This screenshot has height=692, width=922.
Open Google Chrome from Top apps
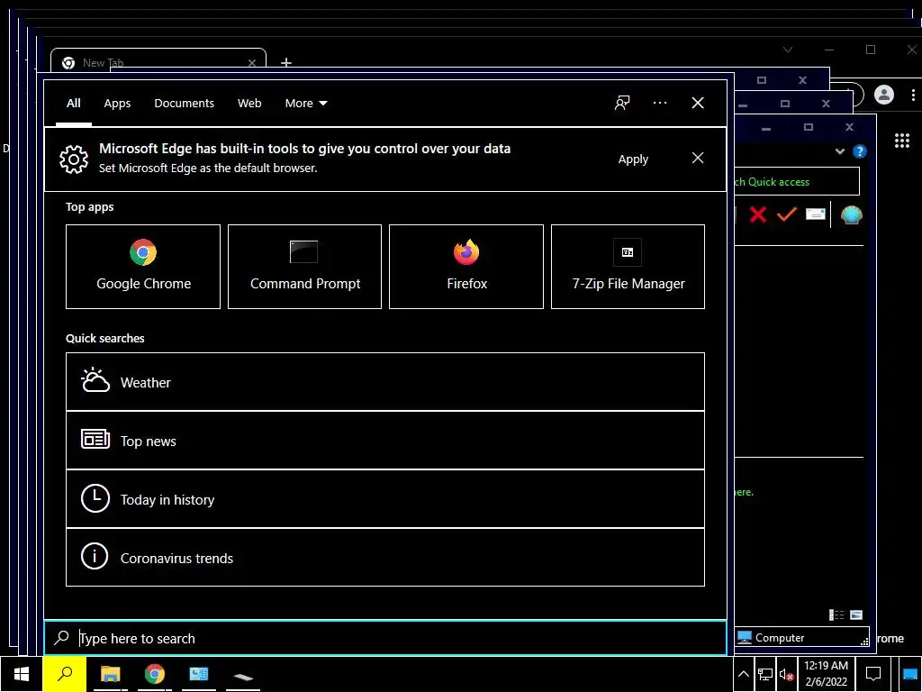[x=143, y=267]
